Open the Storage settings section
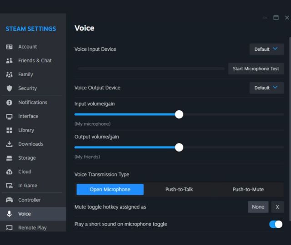 [27, 158]
